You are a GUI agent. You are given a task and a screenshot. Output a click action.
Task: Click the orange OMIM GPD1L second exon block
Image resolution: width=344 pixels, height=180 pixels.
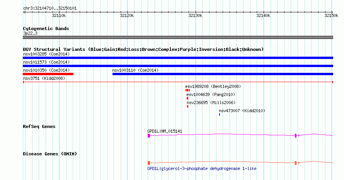coord(296,163)
